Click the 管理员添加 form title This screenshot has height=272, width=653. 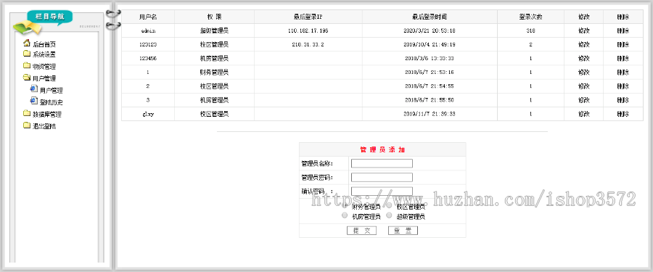382,149
